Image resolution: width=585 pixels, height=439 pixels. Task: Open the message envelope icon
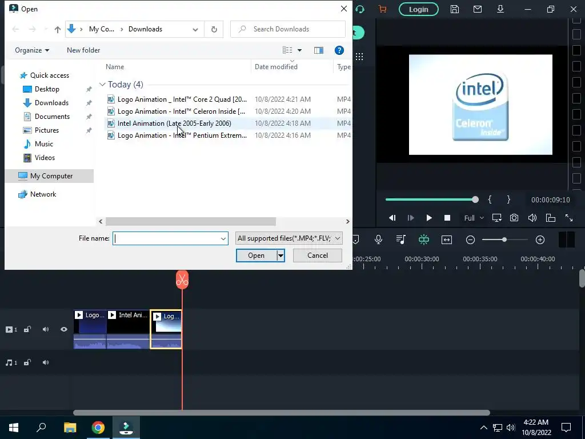[478, 9]
